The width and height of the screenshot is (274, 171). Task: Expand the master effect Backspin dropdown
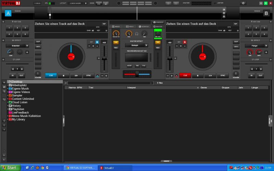(x=136, y=45)
